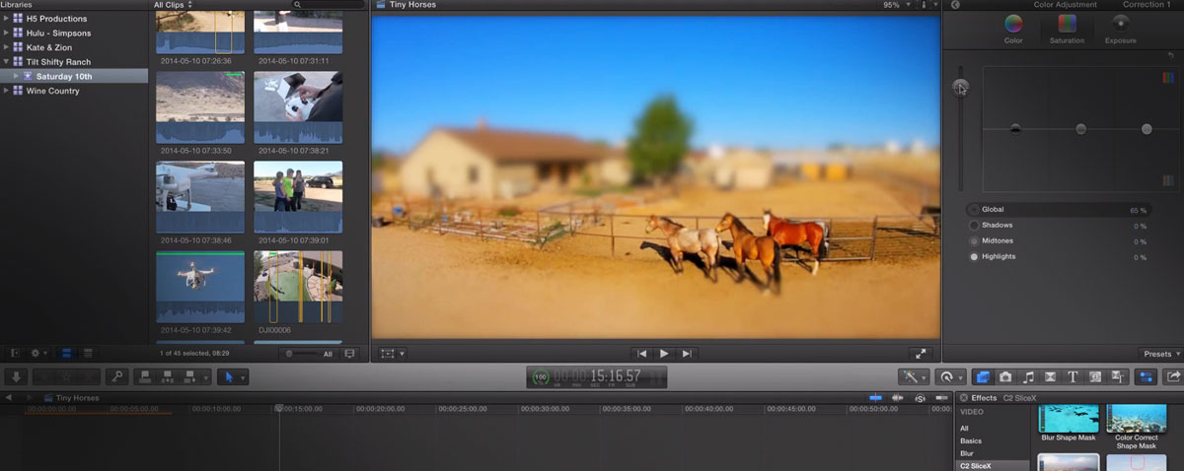Select the Shadows radio option
The width and height of the screenshot is (1184, 471).
[974, 226]
